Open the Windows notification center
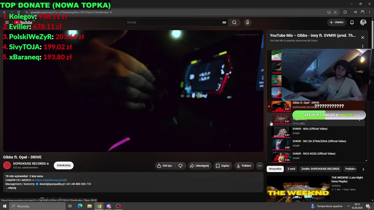Screen dimensions: 374x210 click(x=368, y=206)
